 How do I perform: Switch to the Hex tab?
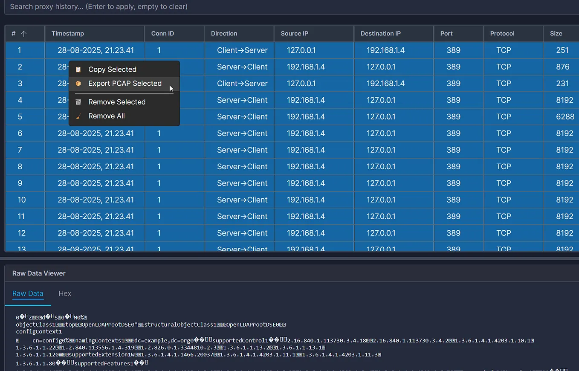coord(65,293)
